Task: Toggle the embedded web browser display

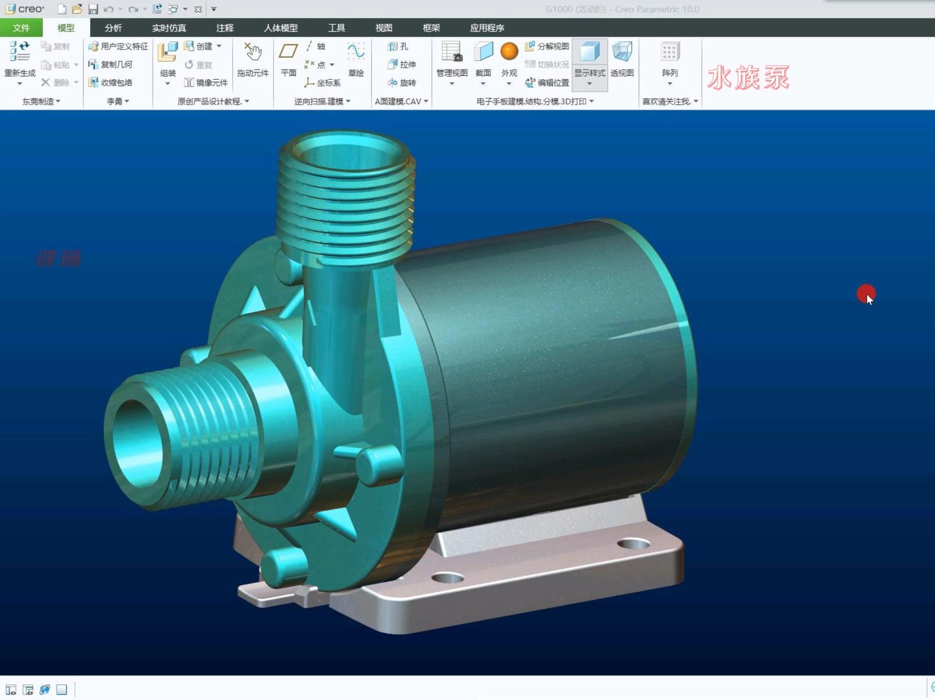Action: [45, 690]
